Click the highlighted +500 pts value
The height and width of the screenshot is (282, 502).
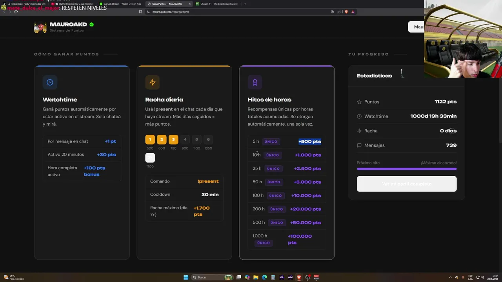click(x=310, y=141)
